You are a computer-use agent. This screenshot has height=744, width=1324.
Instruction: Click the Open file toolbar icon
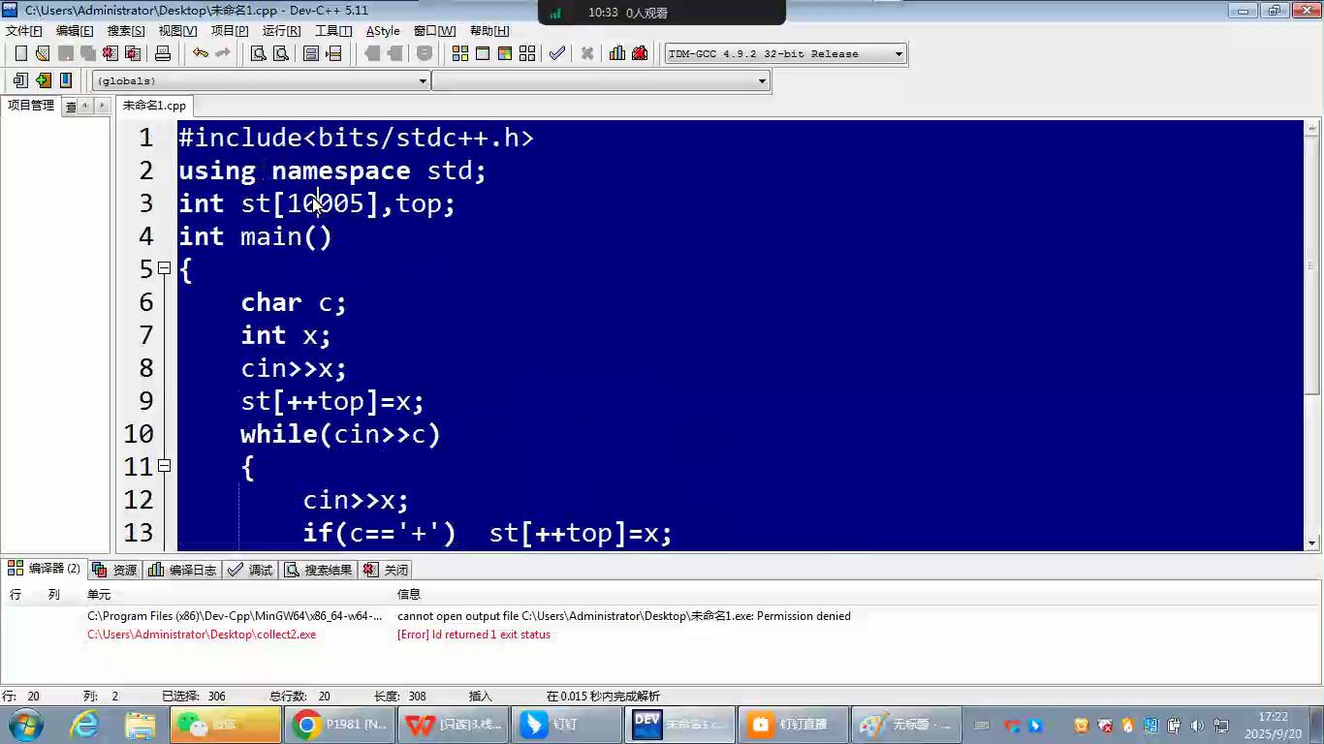click(x=43, y=53)
